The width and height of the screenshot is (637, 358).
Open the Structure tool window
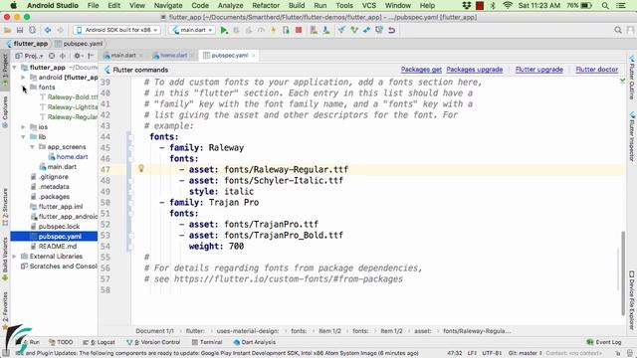pyautogui.click(x=5, y=207)
